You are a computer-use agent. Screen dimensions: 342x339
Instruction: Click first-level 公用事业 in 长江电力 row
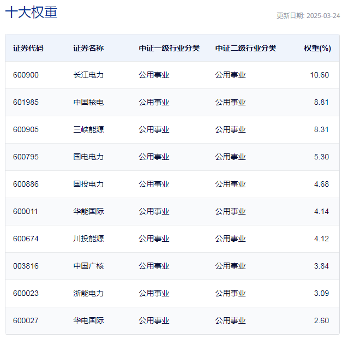click(x=154, y=75)
